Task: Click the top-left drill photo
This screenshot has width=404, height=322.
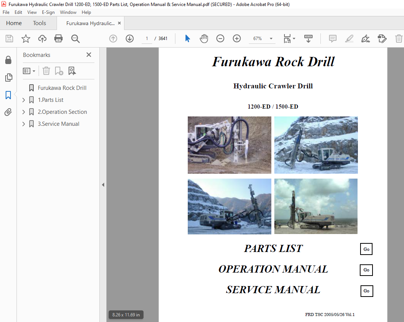Action: 229,145
